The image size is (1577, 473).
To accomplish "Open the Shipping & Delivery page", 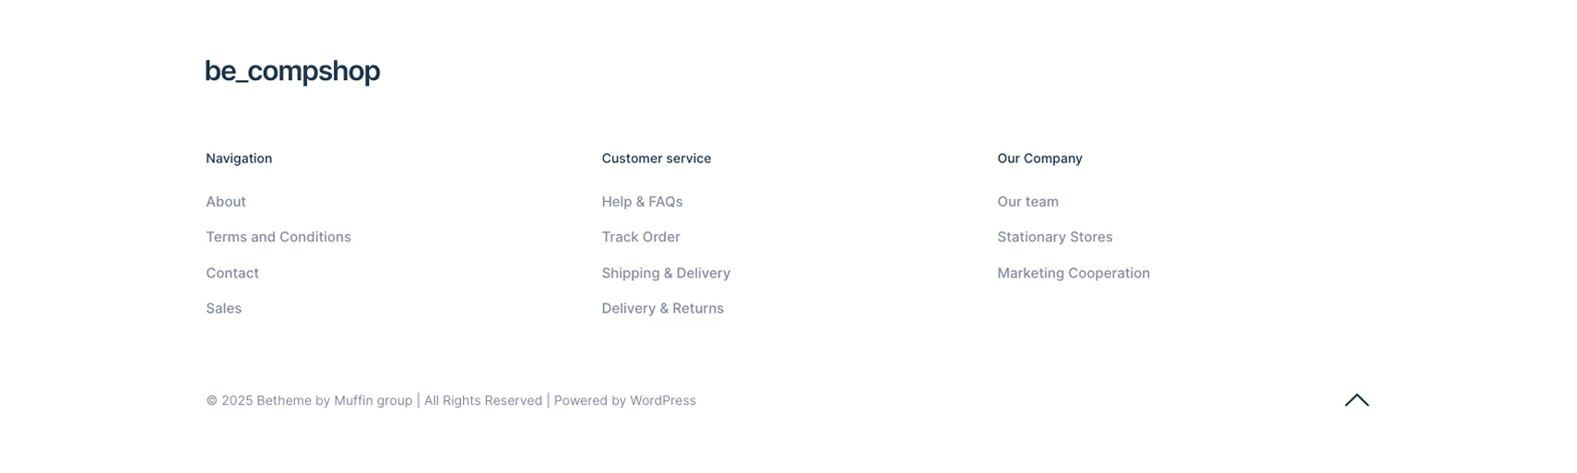I will point(666,273).
